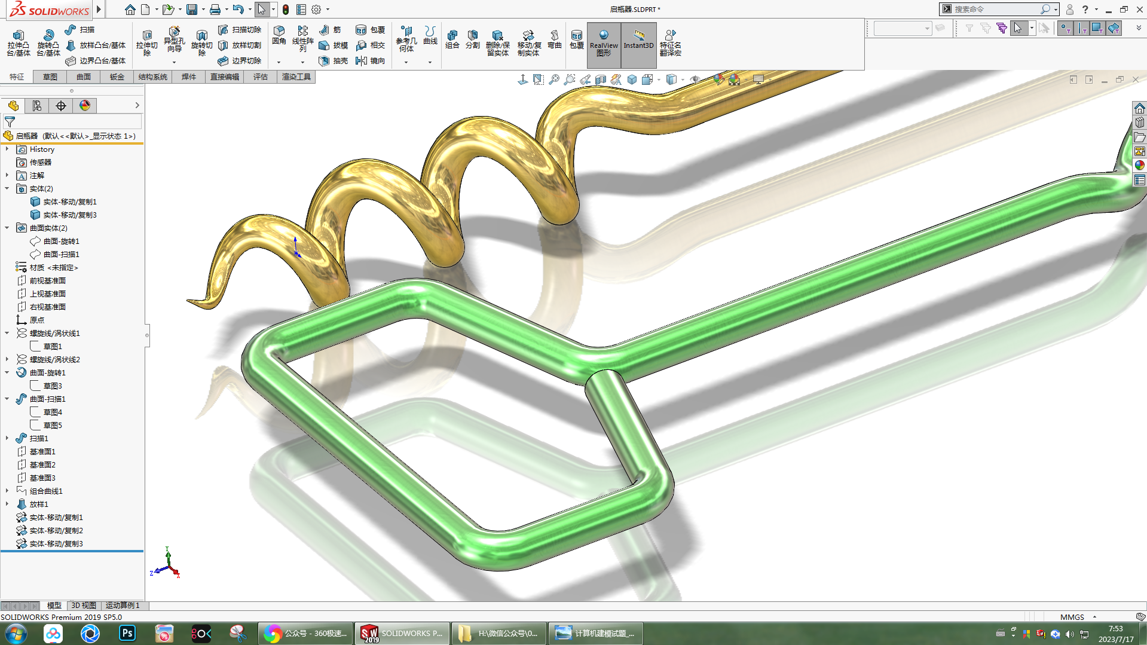The width and height of the screenshot is (1147, 645).
Task: Open the search command dropdown arrow
Action: tap(1056, 10)
